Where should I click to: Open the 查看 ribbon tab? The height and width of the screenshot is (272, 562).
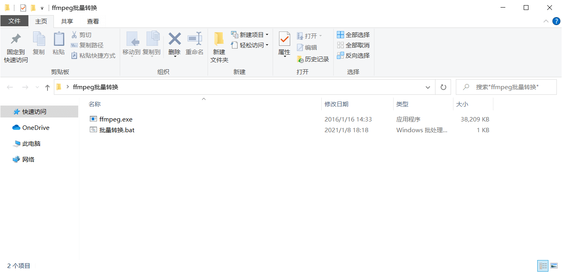pyautogui.click(x=93, y=22)
